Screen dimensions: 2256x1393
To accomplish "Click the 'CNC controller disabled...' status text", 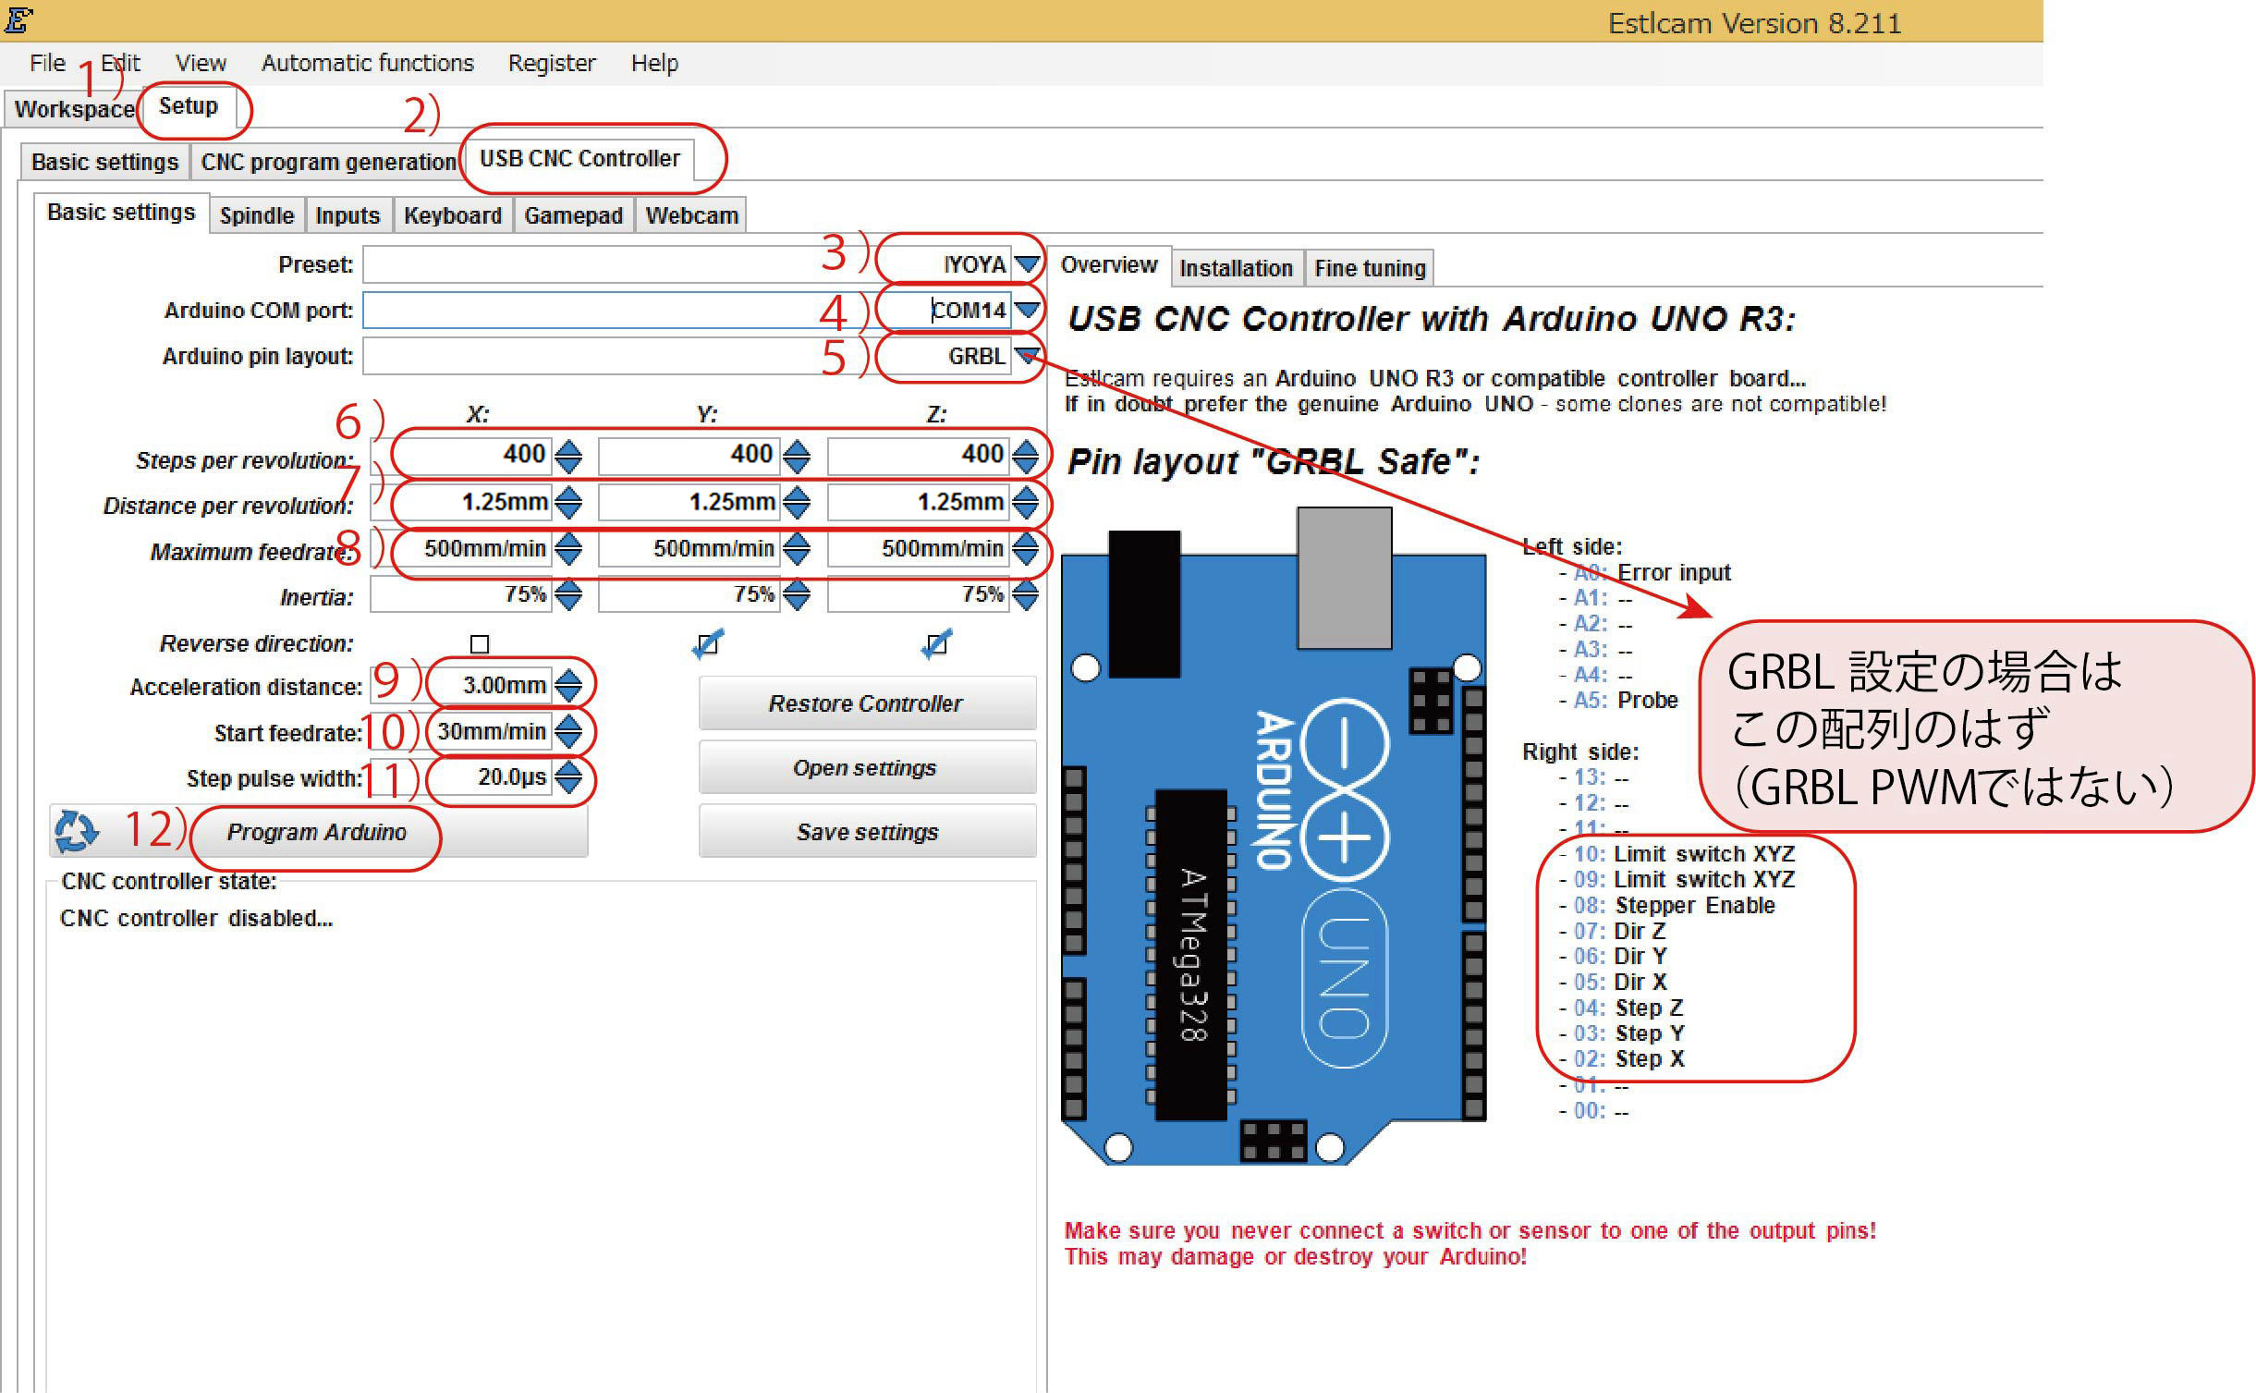I will click(196, 918).
